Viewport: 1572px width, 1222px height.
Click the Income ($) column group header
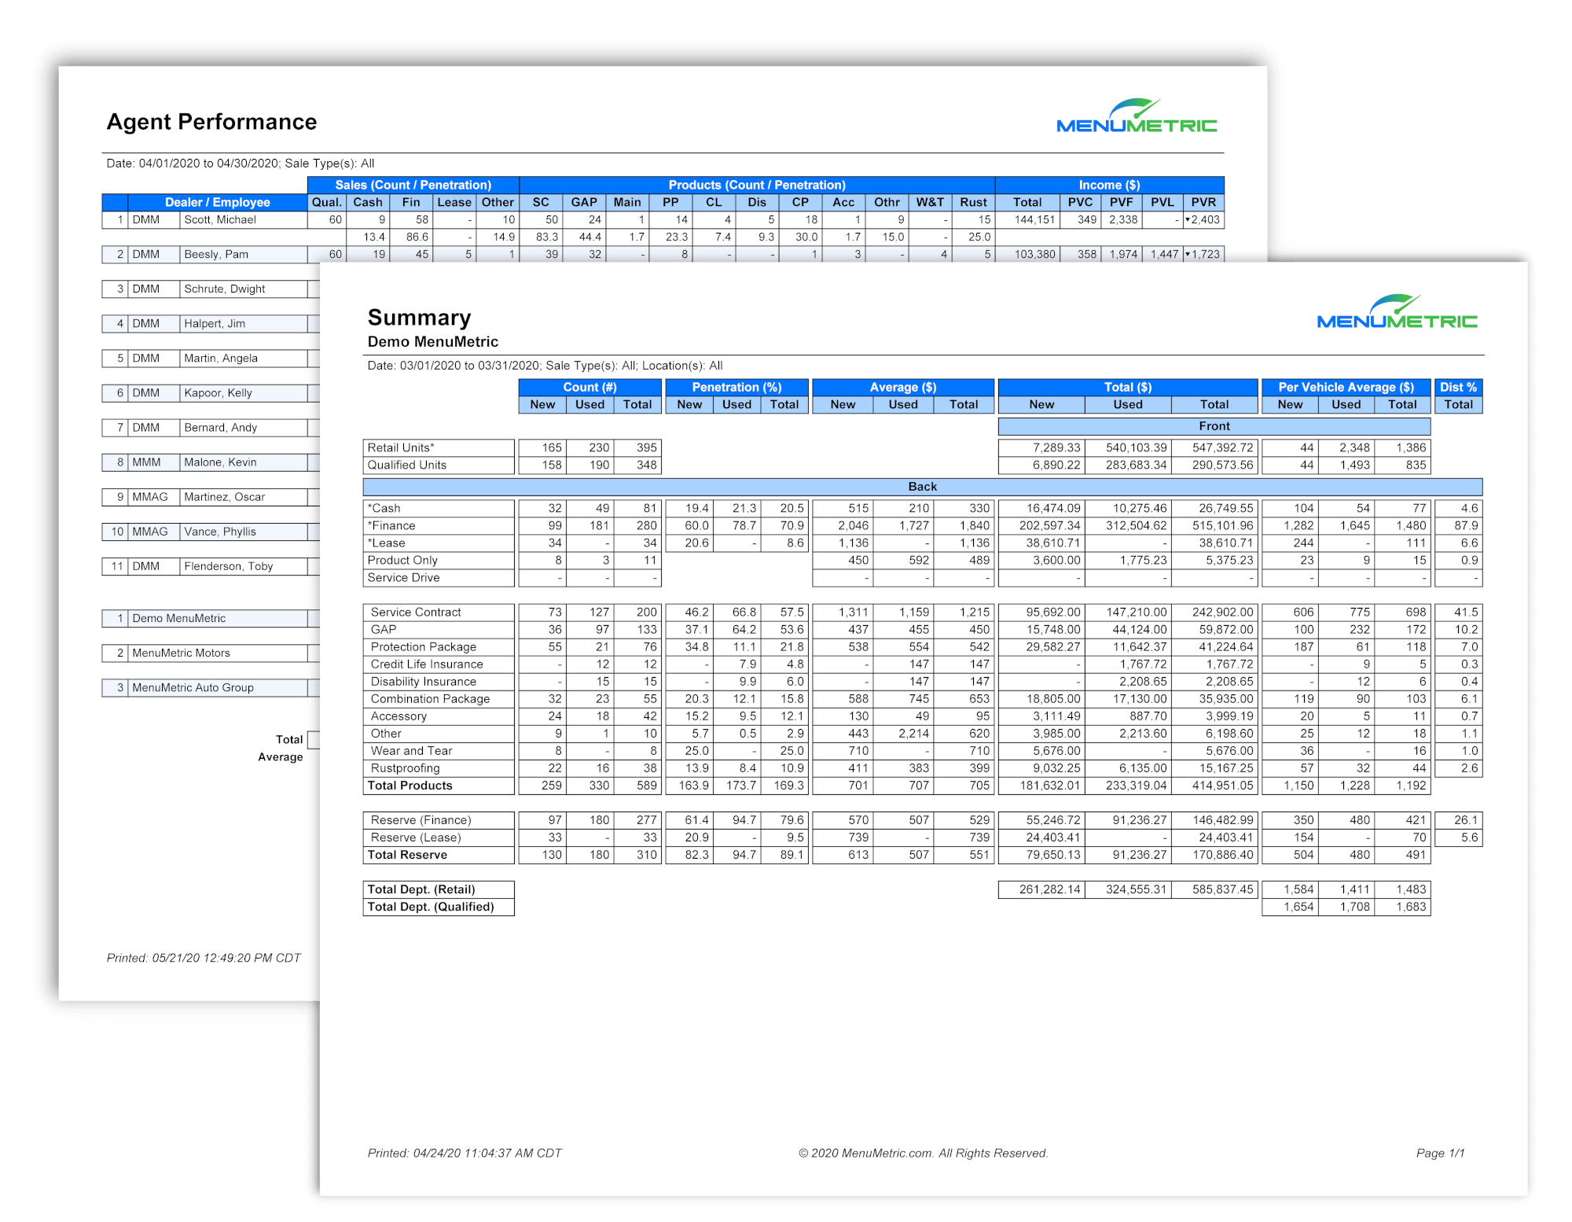(x=1109, y=185)
